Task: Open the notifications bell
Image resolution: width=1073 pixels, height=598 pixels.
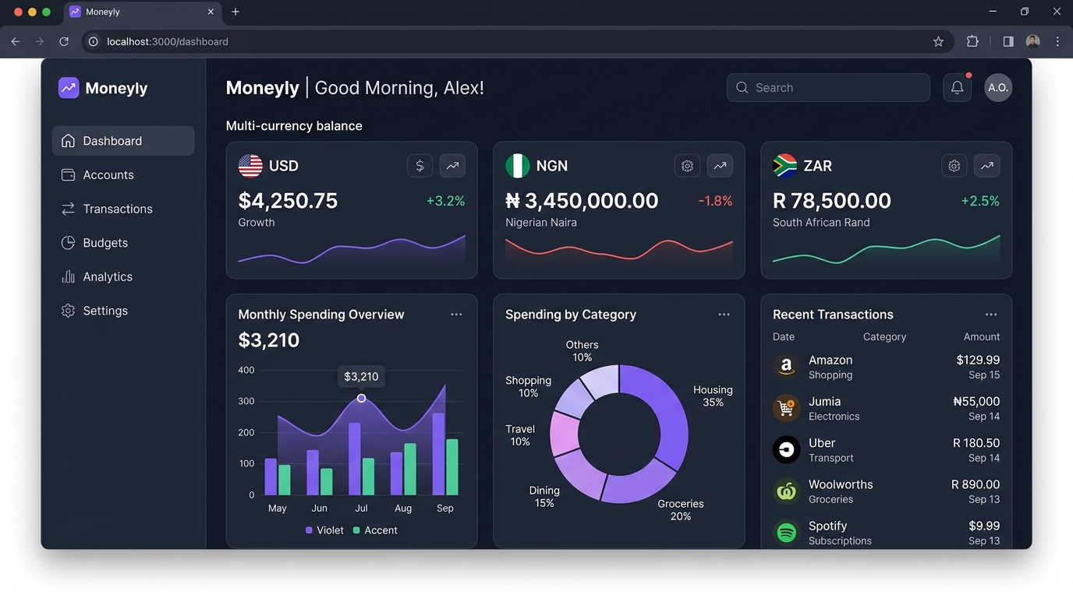Action: click(x=957, y=88)
